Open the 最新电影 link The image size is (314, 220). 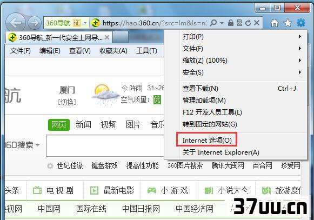pos(118,190)
